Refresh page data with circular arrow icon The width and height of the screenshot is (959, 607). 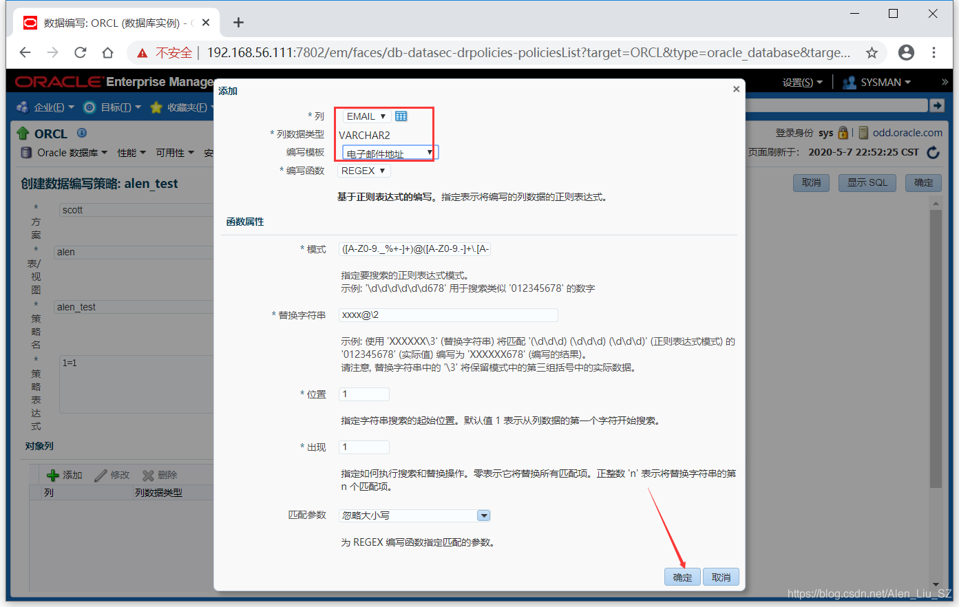tap(934, 152)
